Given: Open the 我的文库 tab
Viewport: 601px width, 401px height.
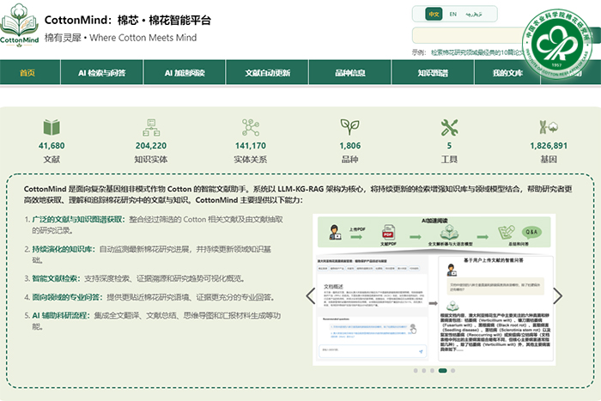Looking at the screenshot, I should (507, 72).
